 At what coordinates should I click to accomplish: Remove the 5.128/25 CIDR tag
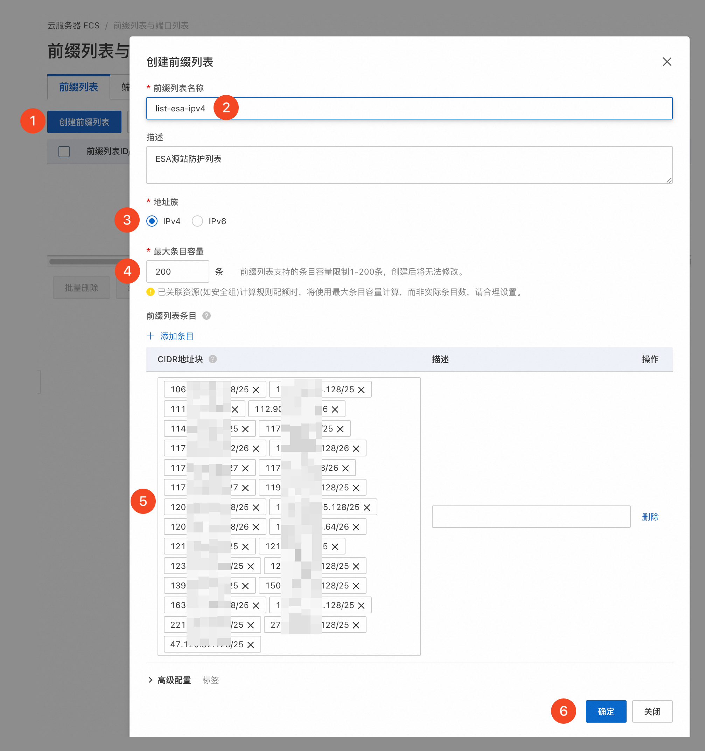367,507
